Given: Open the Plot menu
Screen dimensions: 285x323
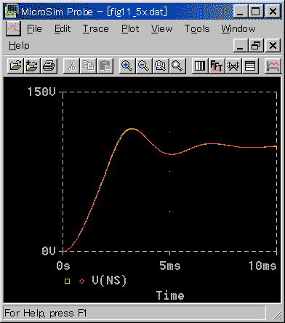Looking at the screenshot, I should pos(130,29).
